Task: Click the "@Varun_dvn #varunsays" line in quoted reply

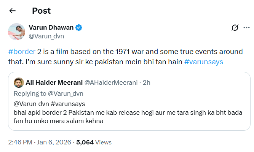Action: [50, 103]
